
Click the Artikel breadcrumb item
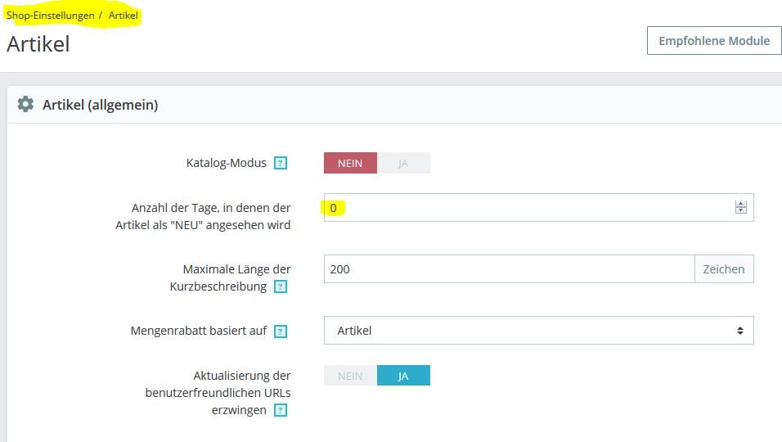click(x=124, y=16)
